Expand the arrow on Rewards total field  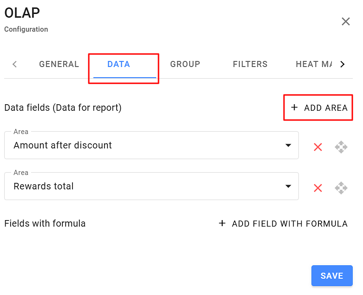288,187
